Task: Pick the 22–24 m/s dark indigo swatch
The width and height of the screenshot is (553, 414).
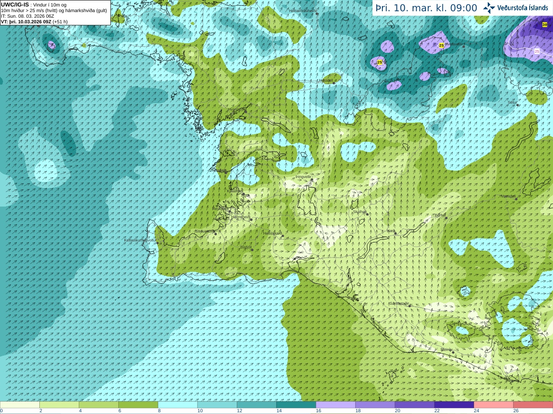Action: point(454,405)
